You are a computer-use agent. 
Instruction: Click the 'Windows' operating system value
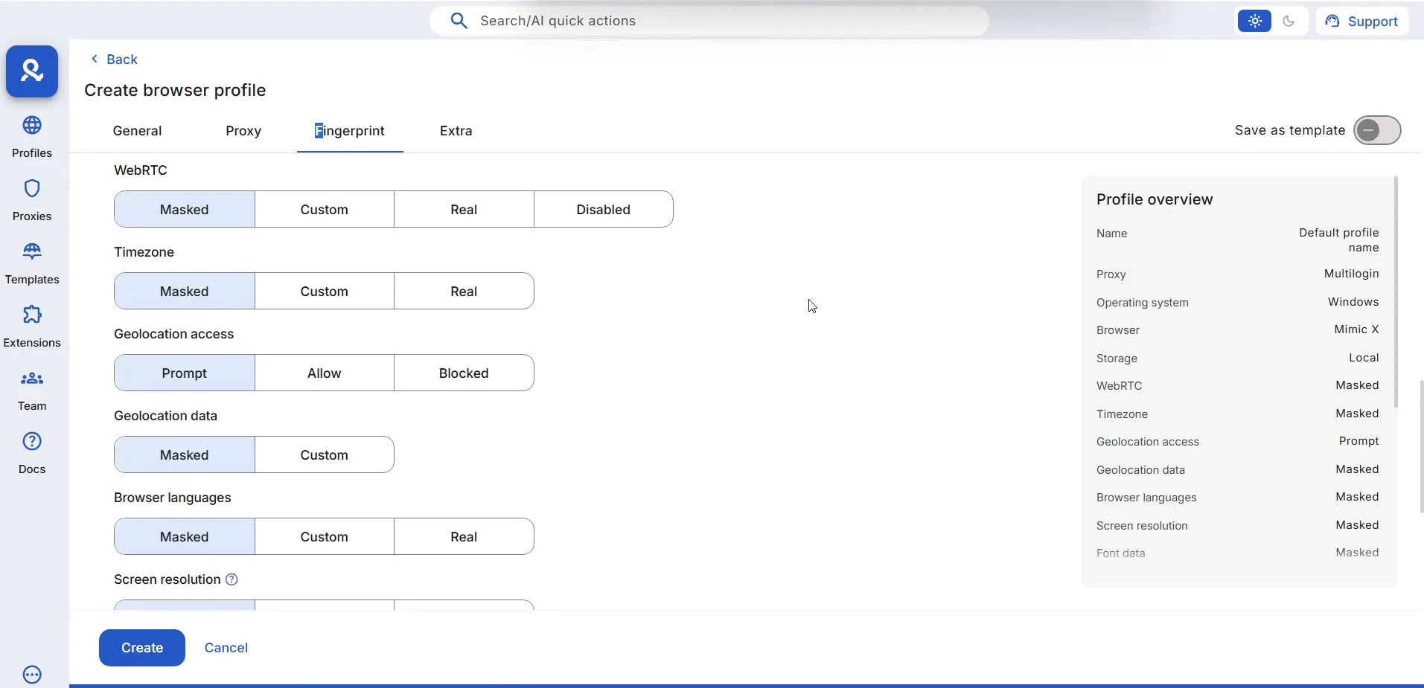(1353, 301)
